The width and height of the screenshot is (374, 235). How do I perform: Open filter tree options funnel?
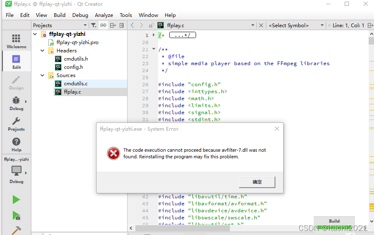click(94, 25)
